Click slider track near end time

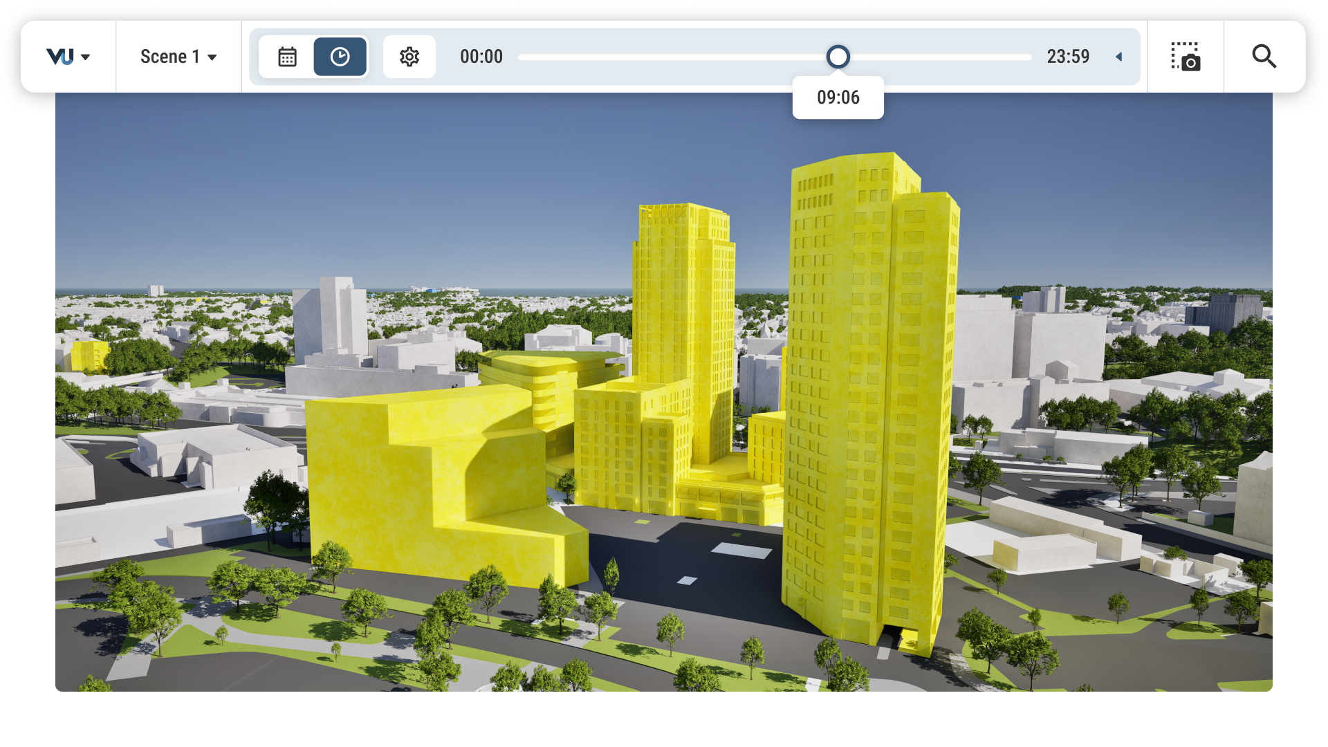(1003, 57)
